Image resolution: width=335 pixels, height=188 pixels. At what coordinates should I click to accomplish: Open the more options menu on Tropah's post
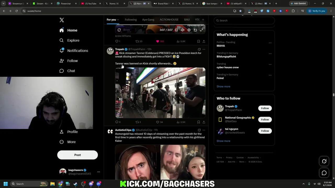point(204,49)
